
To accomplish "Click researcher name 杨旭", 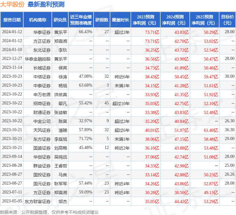I will pos(63,86).
